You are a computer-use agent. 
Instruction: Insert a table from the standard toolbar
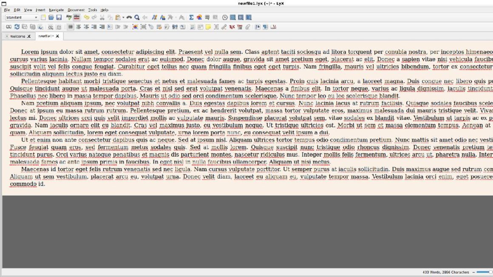tap(207, 17)
